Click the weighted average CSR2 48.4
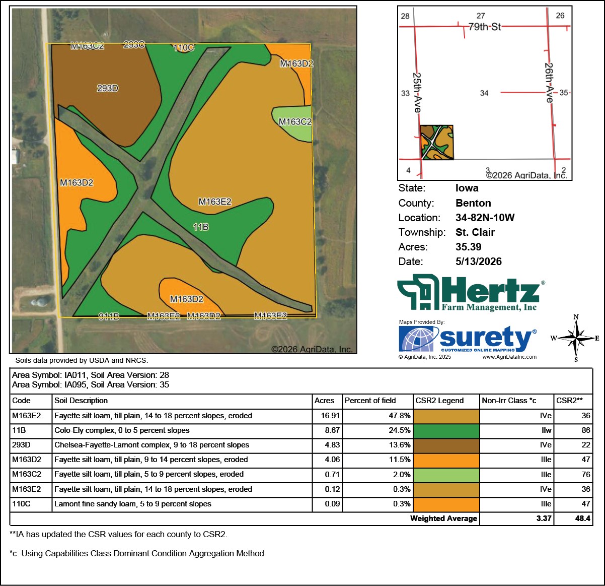Viewport: 605px width, 586px height. tap(583, 518)
